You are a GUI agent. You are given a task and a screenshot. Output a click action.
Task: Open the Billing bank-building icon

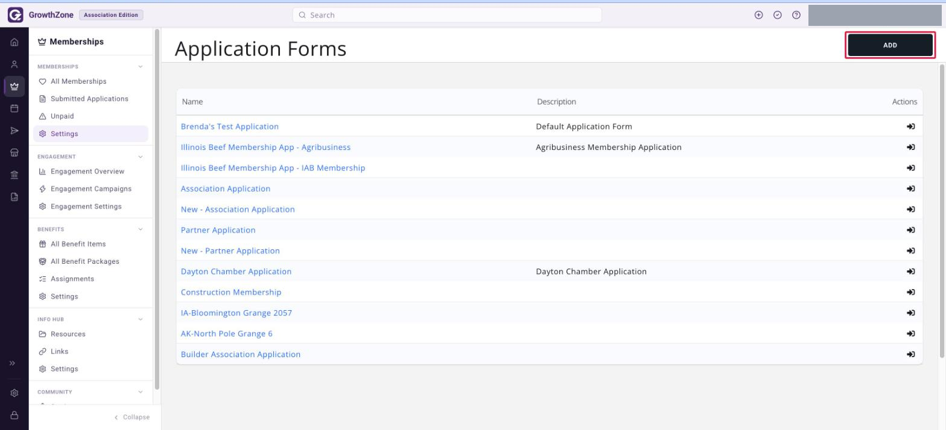(14, 175)
